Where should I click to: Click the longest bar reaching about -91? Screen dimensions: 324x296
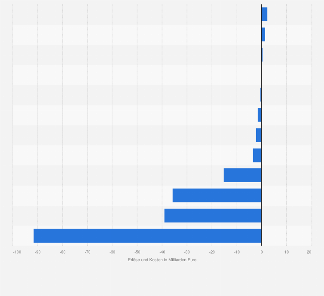tap(147, 236)
